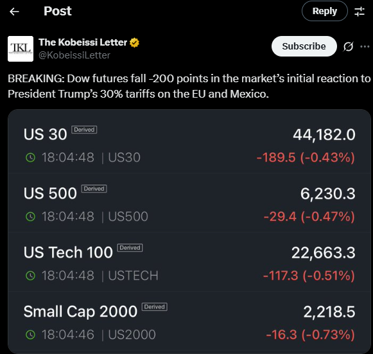This screenshot has width=373, height=354.
Task: Subscribe to The Kobeissi Letter
Action: point(304,46)
